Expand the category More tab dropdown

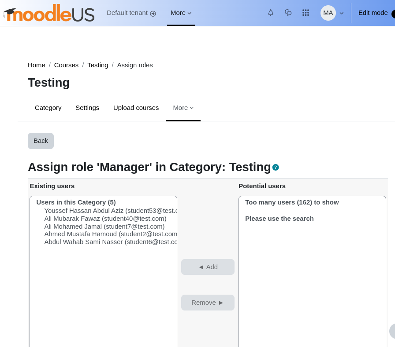tap(183, 108)
